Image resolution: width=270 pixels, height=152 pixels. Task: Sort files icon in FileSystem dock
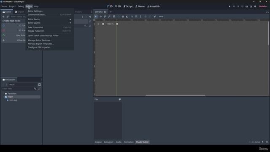point(39,89)
